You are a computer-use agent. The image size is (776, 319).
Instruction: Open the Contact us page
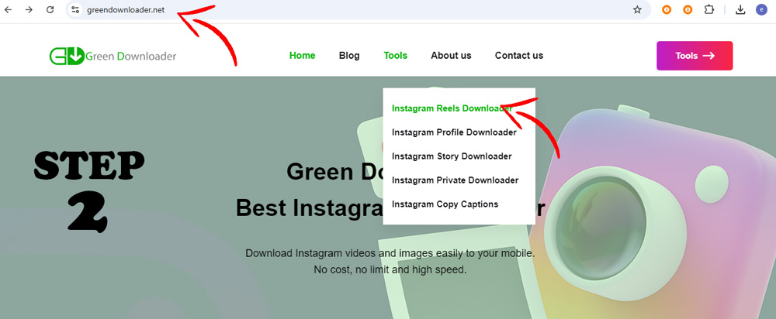[x=519, y=56]
